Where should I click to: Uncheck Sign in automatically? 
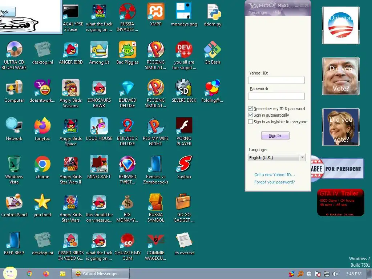click(x=250, y=115)
